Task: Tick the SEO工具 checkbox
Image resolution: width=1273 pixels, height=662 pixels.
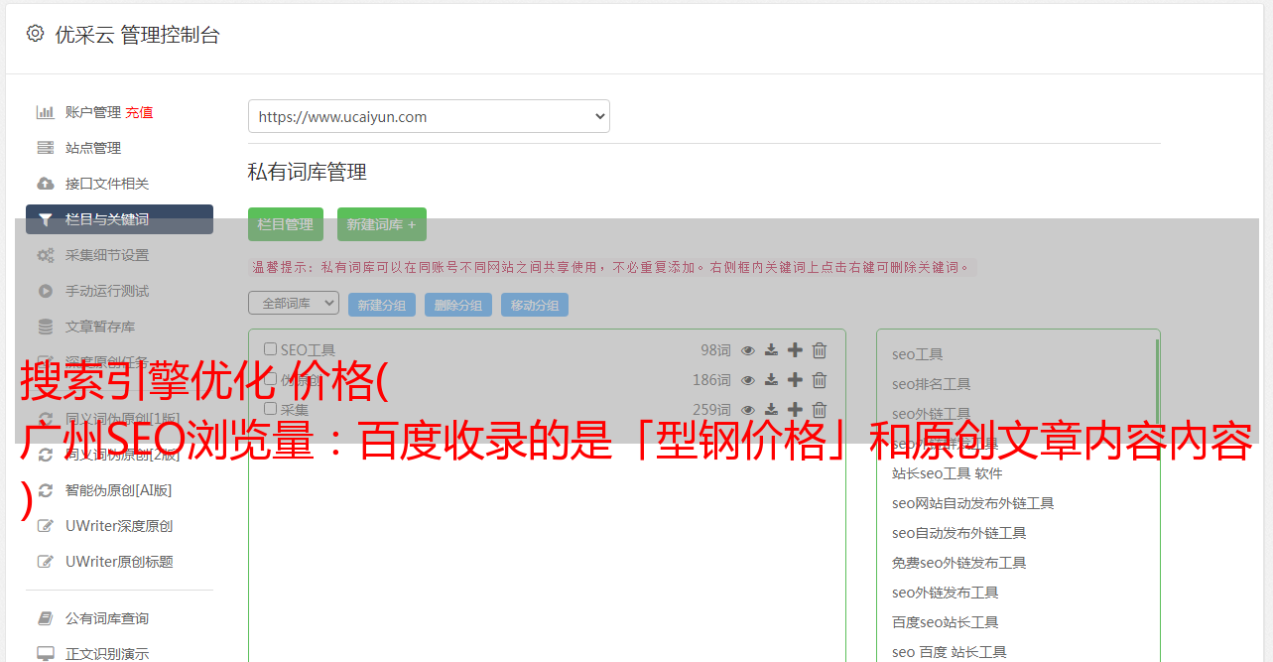Action: (x=270, y=349)
